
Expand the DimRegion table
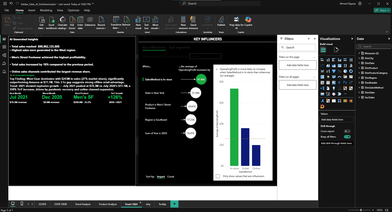pyautogui.click(x=359, y=77)
